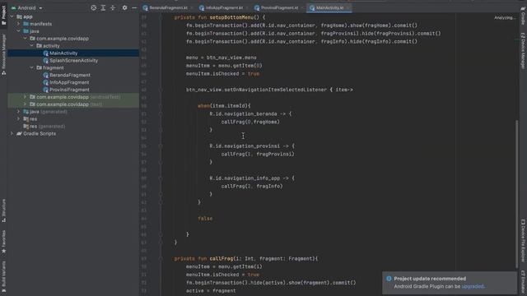Click the Kotlin class icon beside InfoAppFragment in the tree
Viewport: 527px width, 296px height.
pos(46,82)
